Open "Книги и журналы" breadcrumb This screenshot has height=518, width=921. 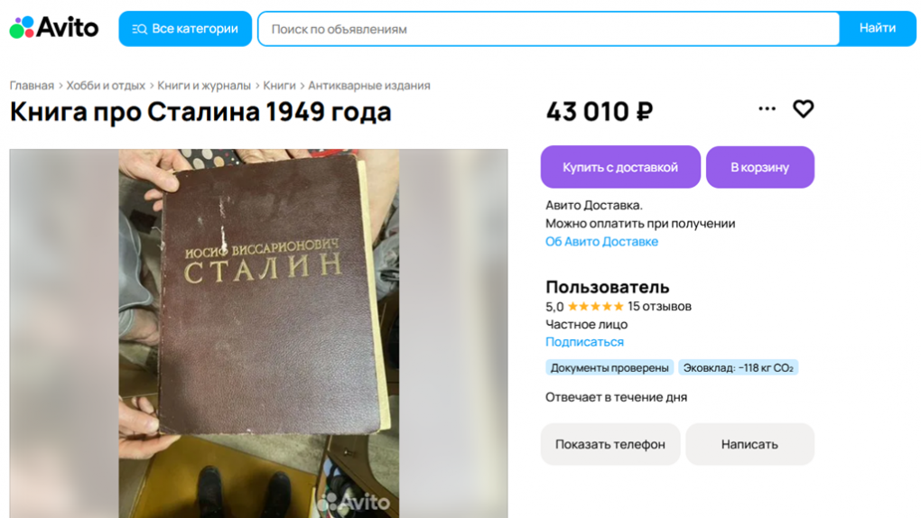pyautogui.click(x=204, y=86)
